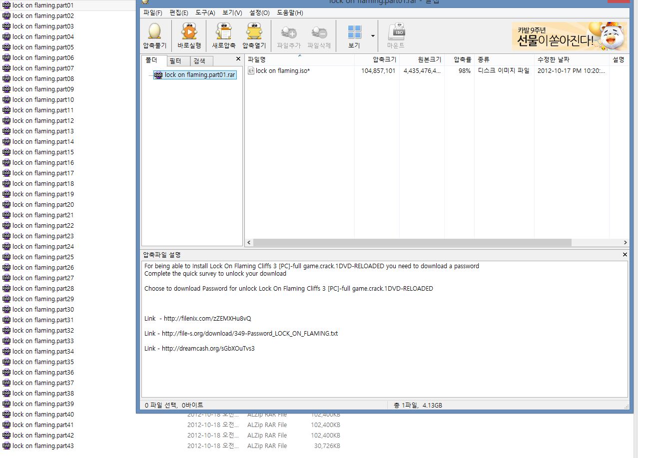Click RAR icon of lock on flaming.part30
Viewport: 654px width, 458px height.
pyautogui.click(x=6, y=310)
